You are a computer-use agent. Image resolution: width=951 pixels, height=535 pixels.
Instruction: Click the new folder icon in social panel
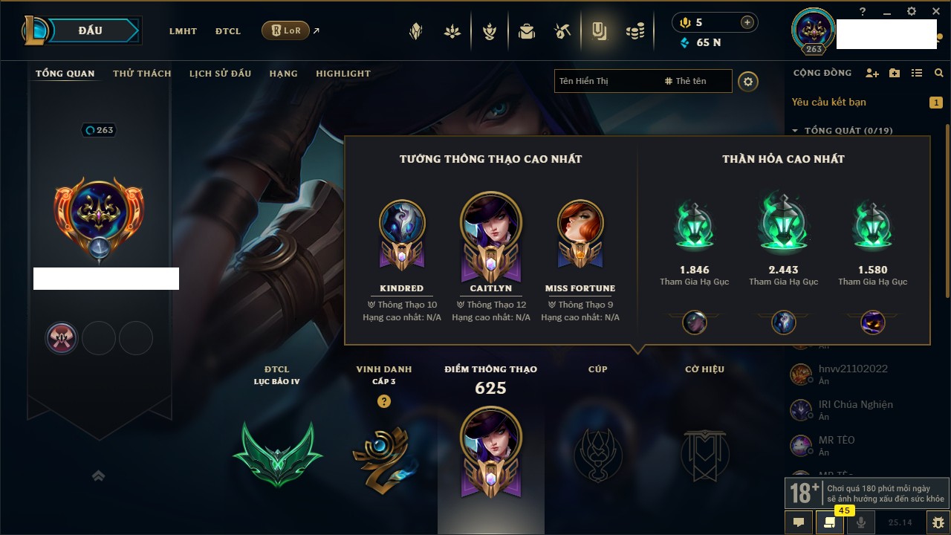coord(895,73)
